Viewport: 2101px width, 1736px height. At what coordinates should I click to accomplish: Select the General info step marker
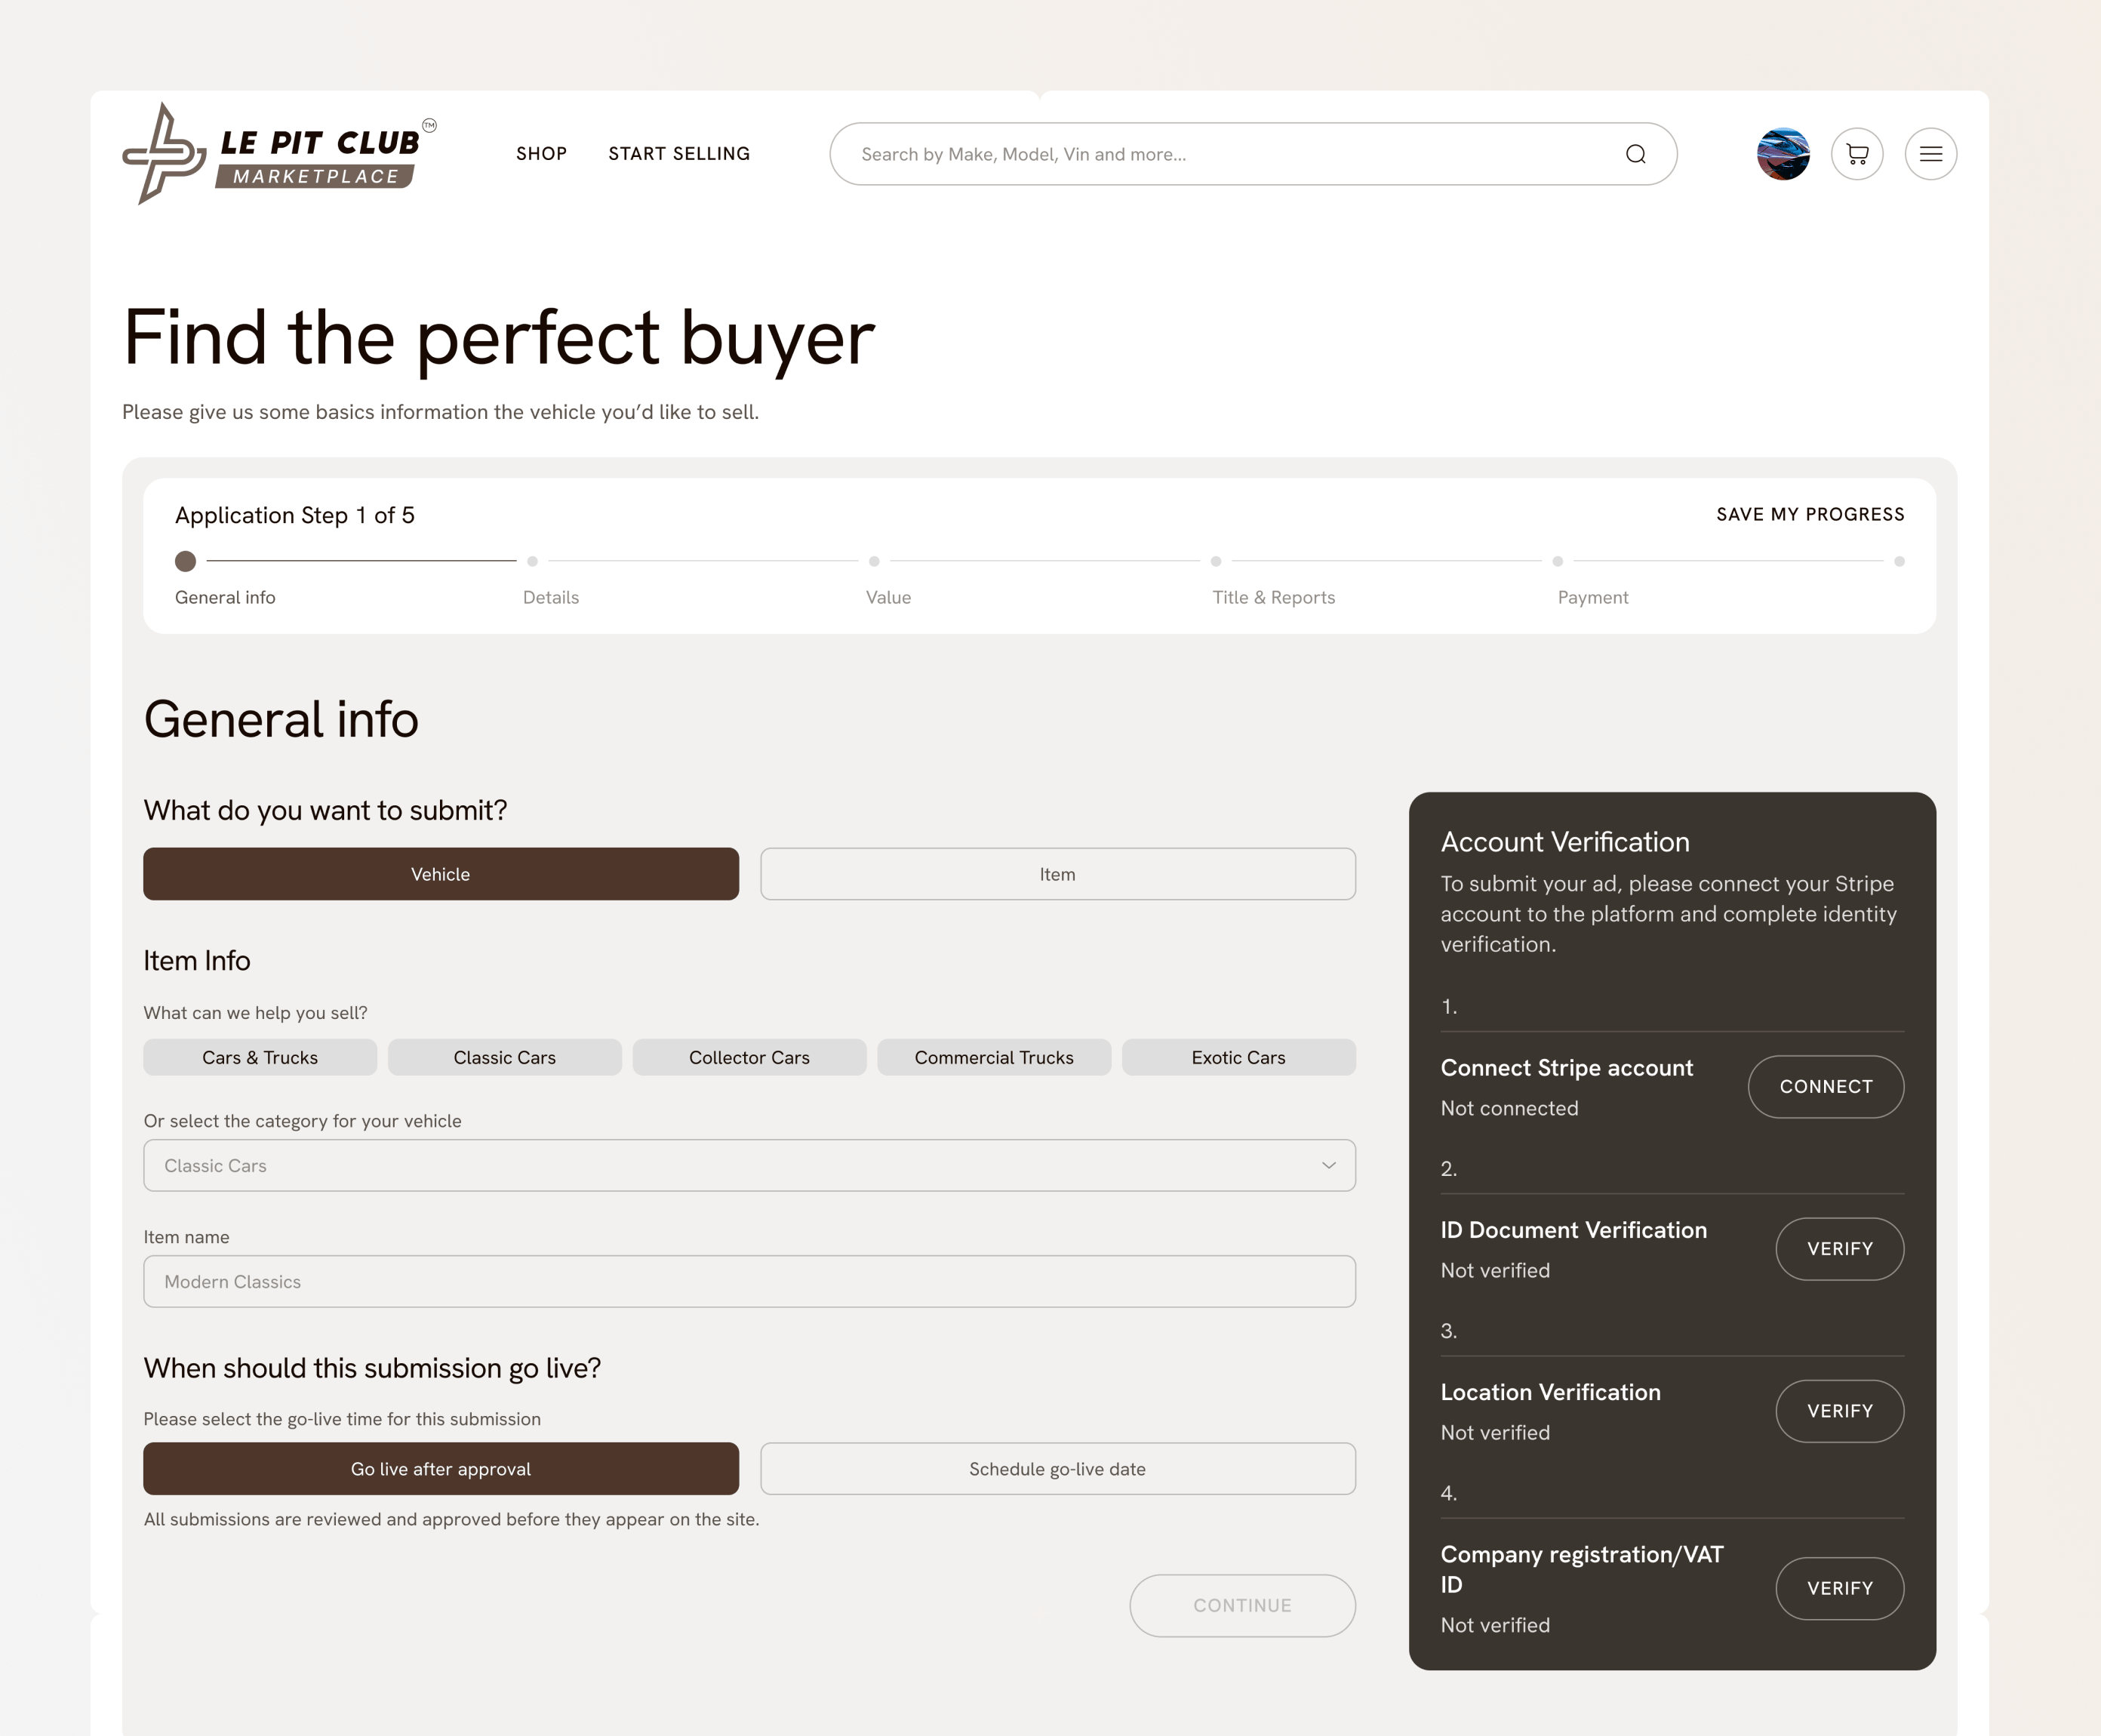pos(185,561)
